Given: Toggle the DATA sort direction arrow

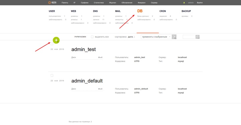Looking at the screenshot, I should [x=134, y=37].
